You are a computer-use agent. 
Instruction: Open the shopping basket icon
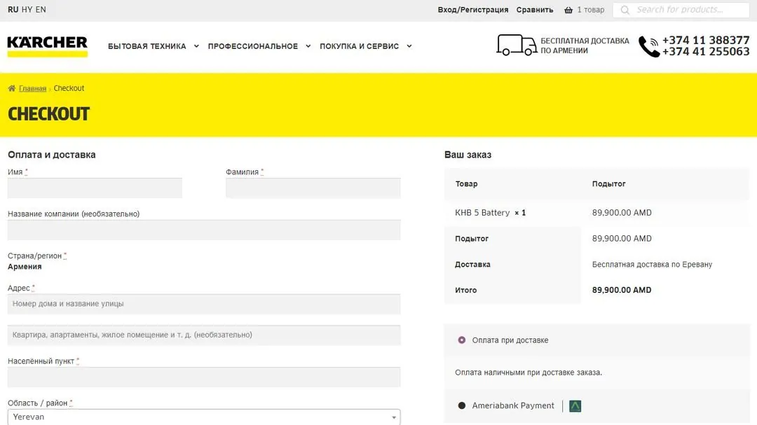[568, 10]
